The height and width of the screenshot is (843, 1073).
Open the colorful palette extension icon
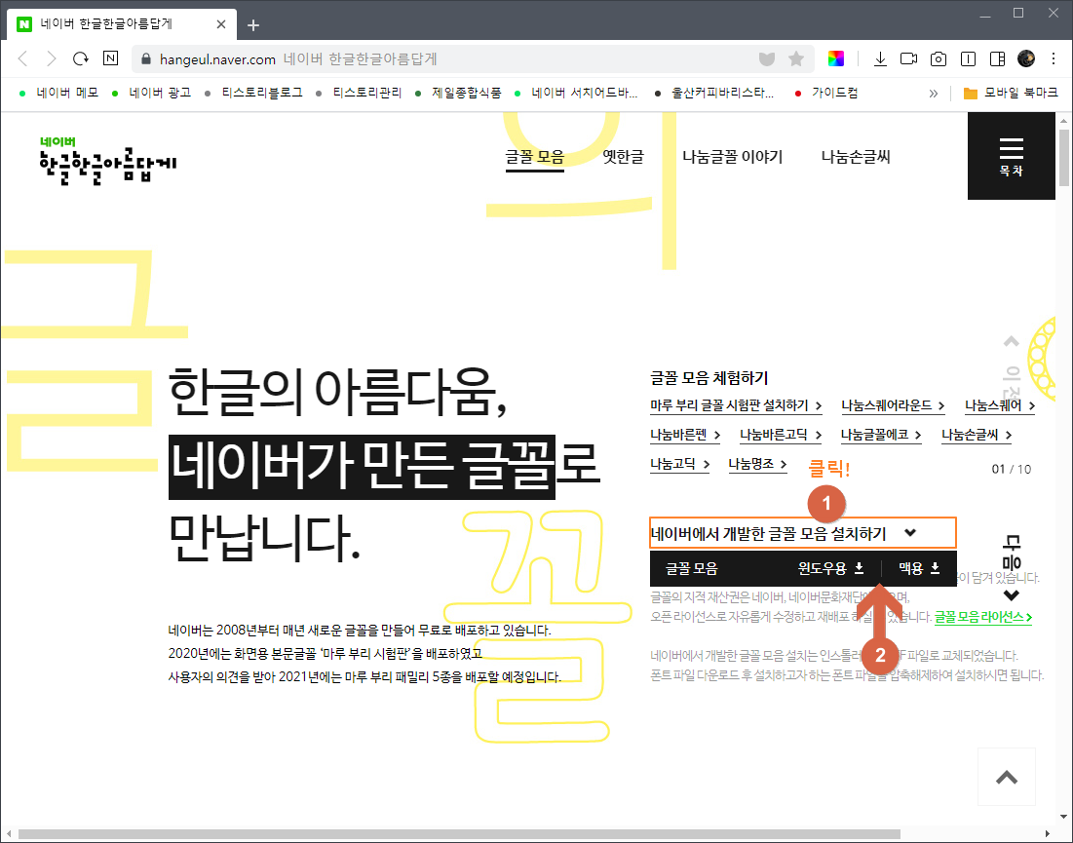(836, 58)
